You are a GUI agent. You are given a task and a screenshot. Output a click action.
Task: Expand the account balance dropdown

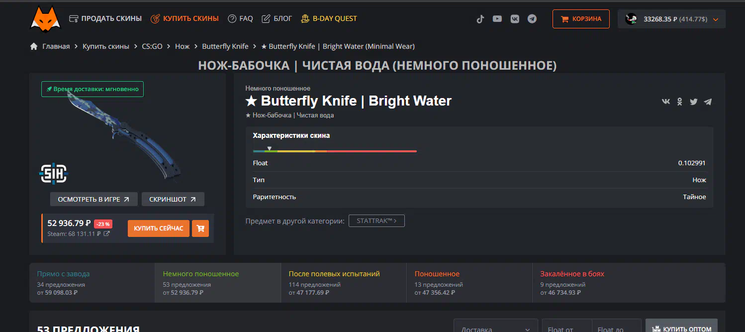click(x=716, y=19)
